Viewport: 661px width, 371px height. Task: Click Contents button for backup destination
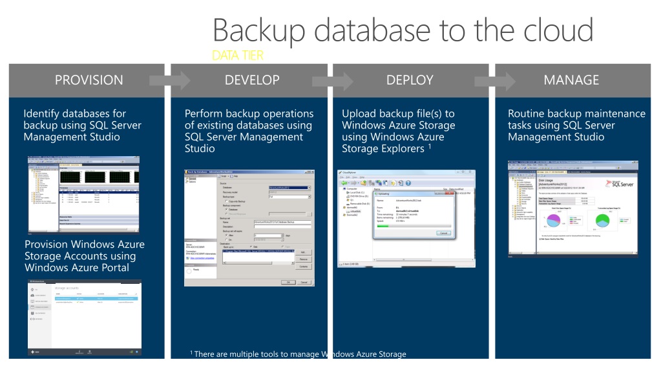304,266
